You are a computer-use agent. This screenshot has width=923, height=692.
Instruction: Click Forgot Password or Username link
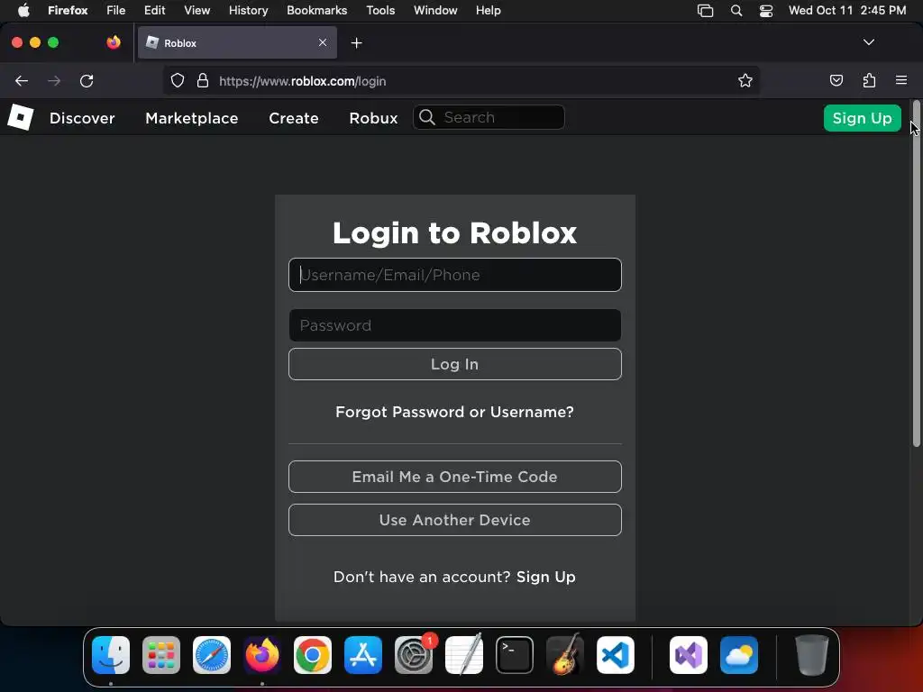454,412
